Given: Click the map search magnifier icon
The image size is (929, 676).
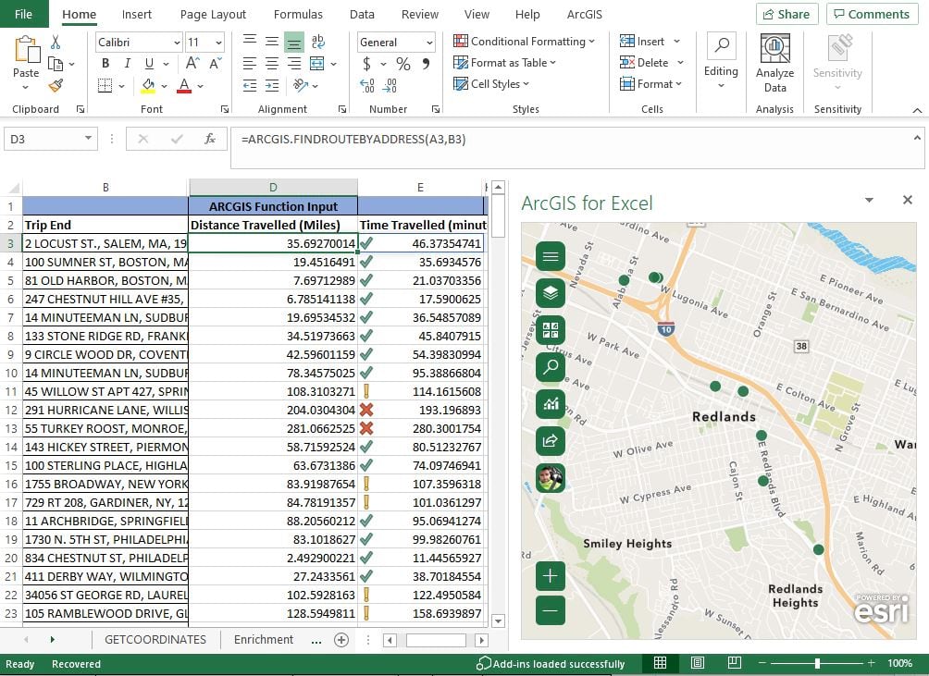Looking at the screenshot, I should tap(551, 367).
